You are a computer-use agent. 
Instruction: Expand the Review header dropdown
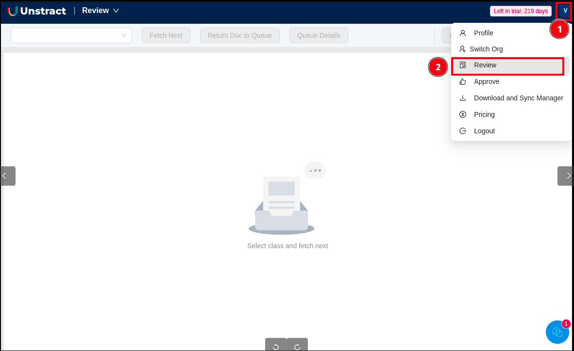click(116, 11)
